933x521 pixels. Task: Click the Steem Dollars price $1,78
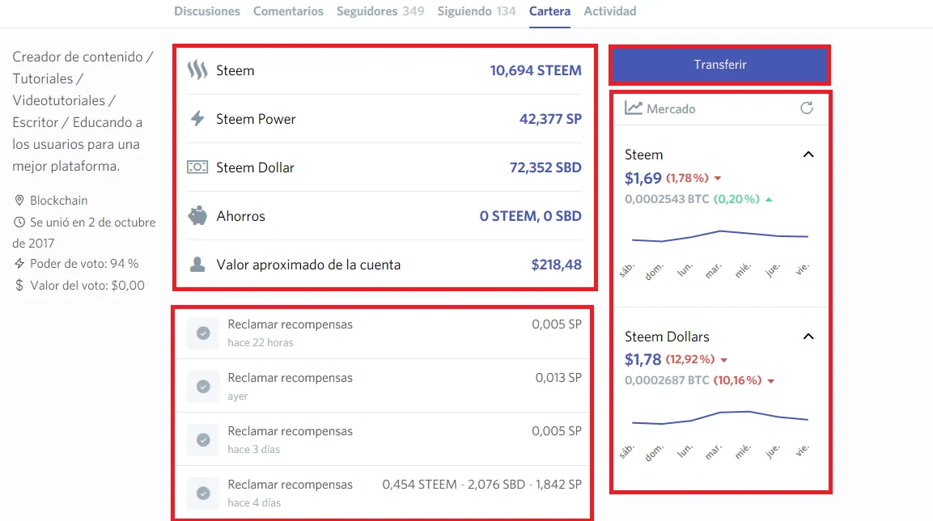(643, 359)
